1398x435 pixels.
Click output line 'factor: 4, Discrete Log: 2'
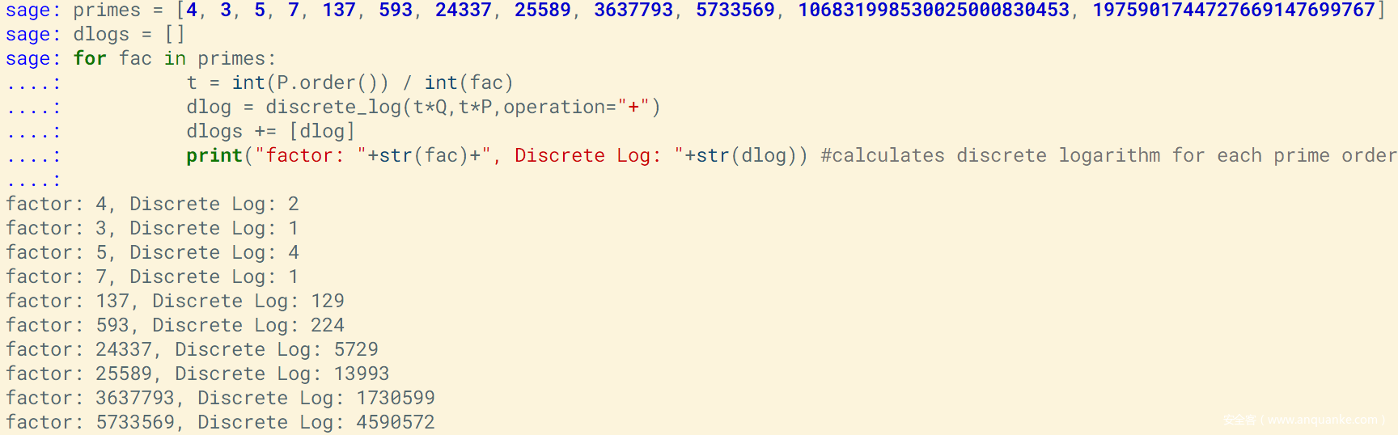click(x=153, y=205)
